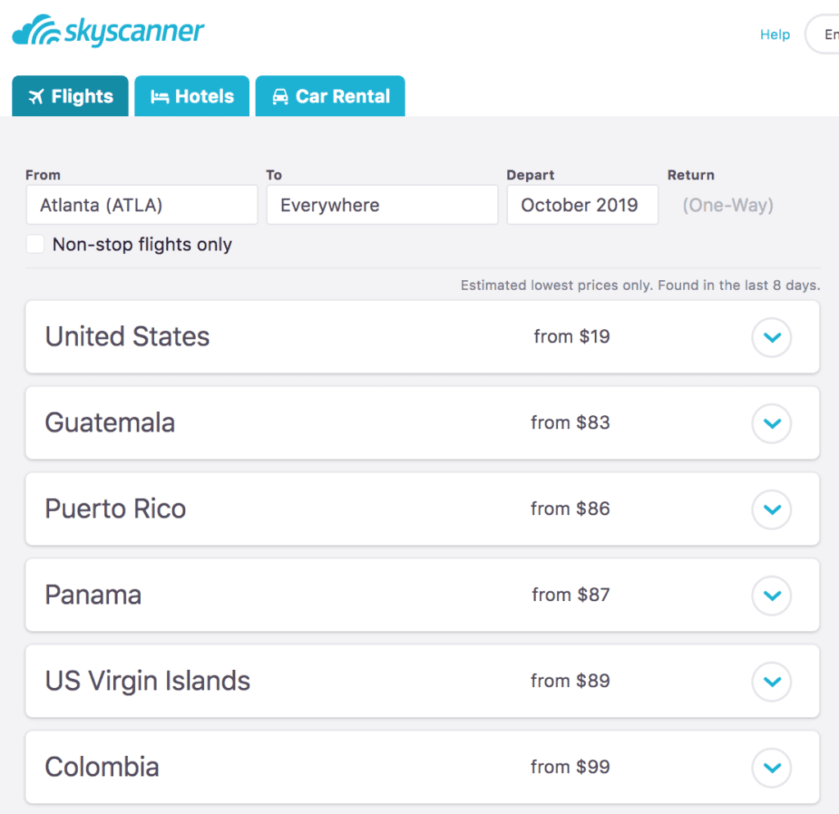The height and width of the screenshot is (814, 839).
Task: Expand the US Virgin Islands results
Action: [771, 681]
